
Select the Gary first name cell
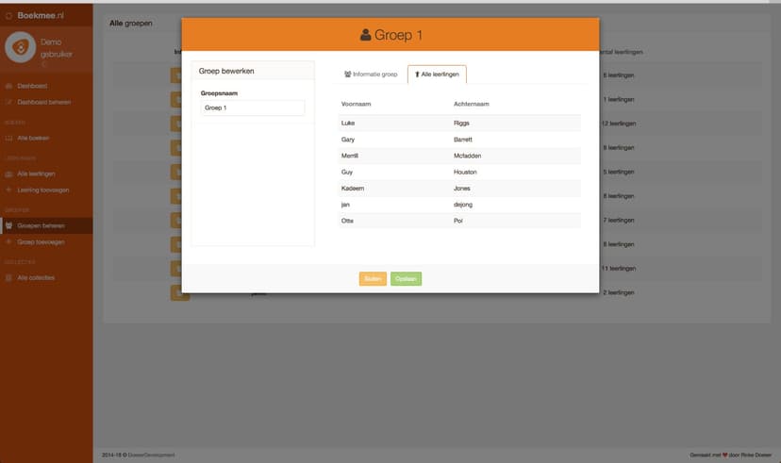348,140
